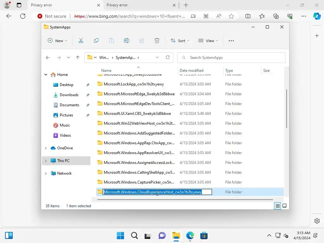Open the Sort dropdown menu

coord(180,41)
